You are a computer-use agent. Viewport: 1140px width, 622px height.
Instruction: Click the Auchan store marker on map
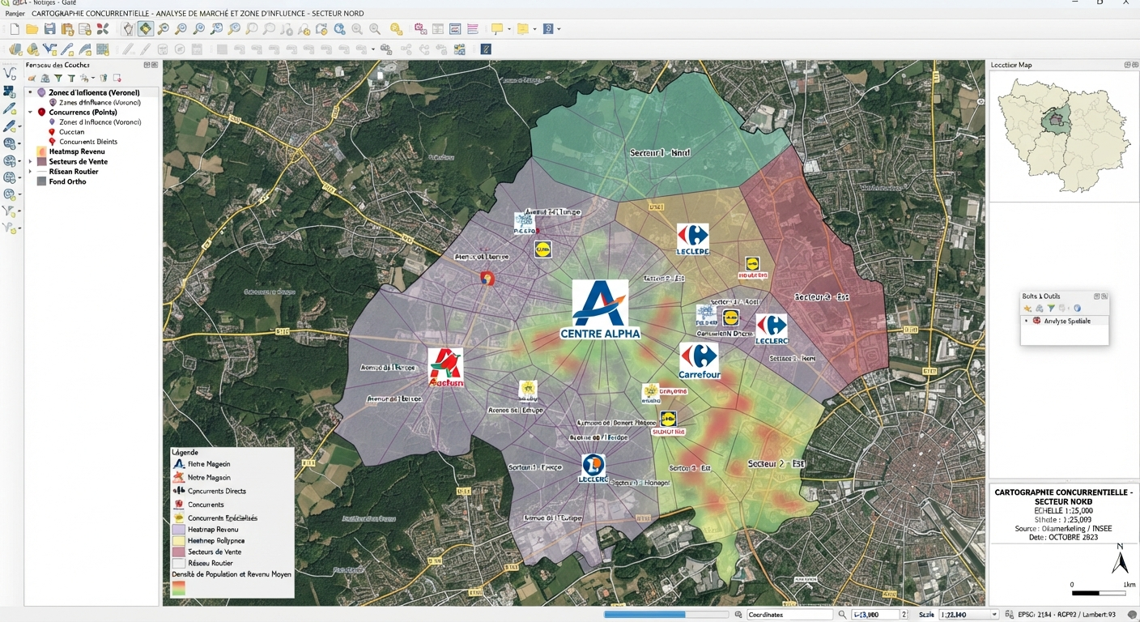(x=445, y=368)
